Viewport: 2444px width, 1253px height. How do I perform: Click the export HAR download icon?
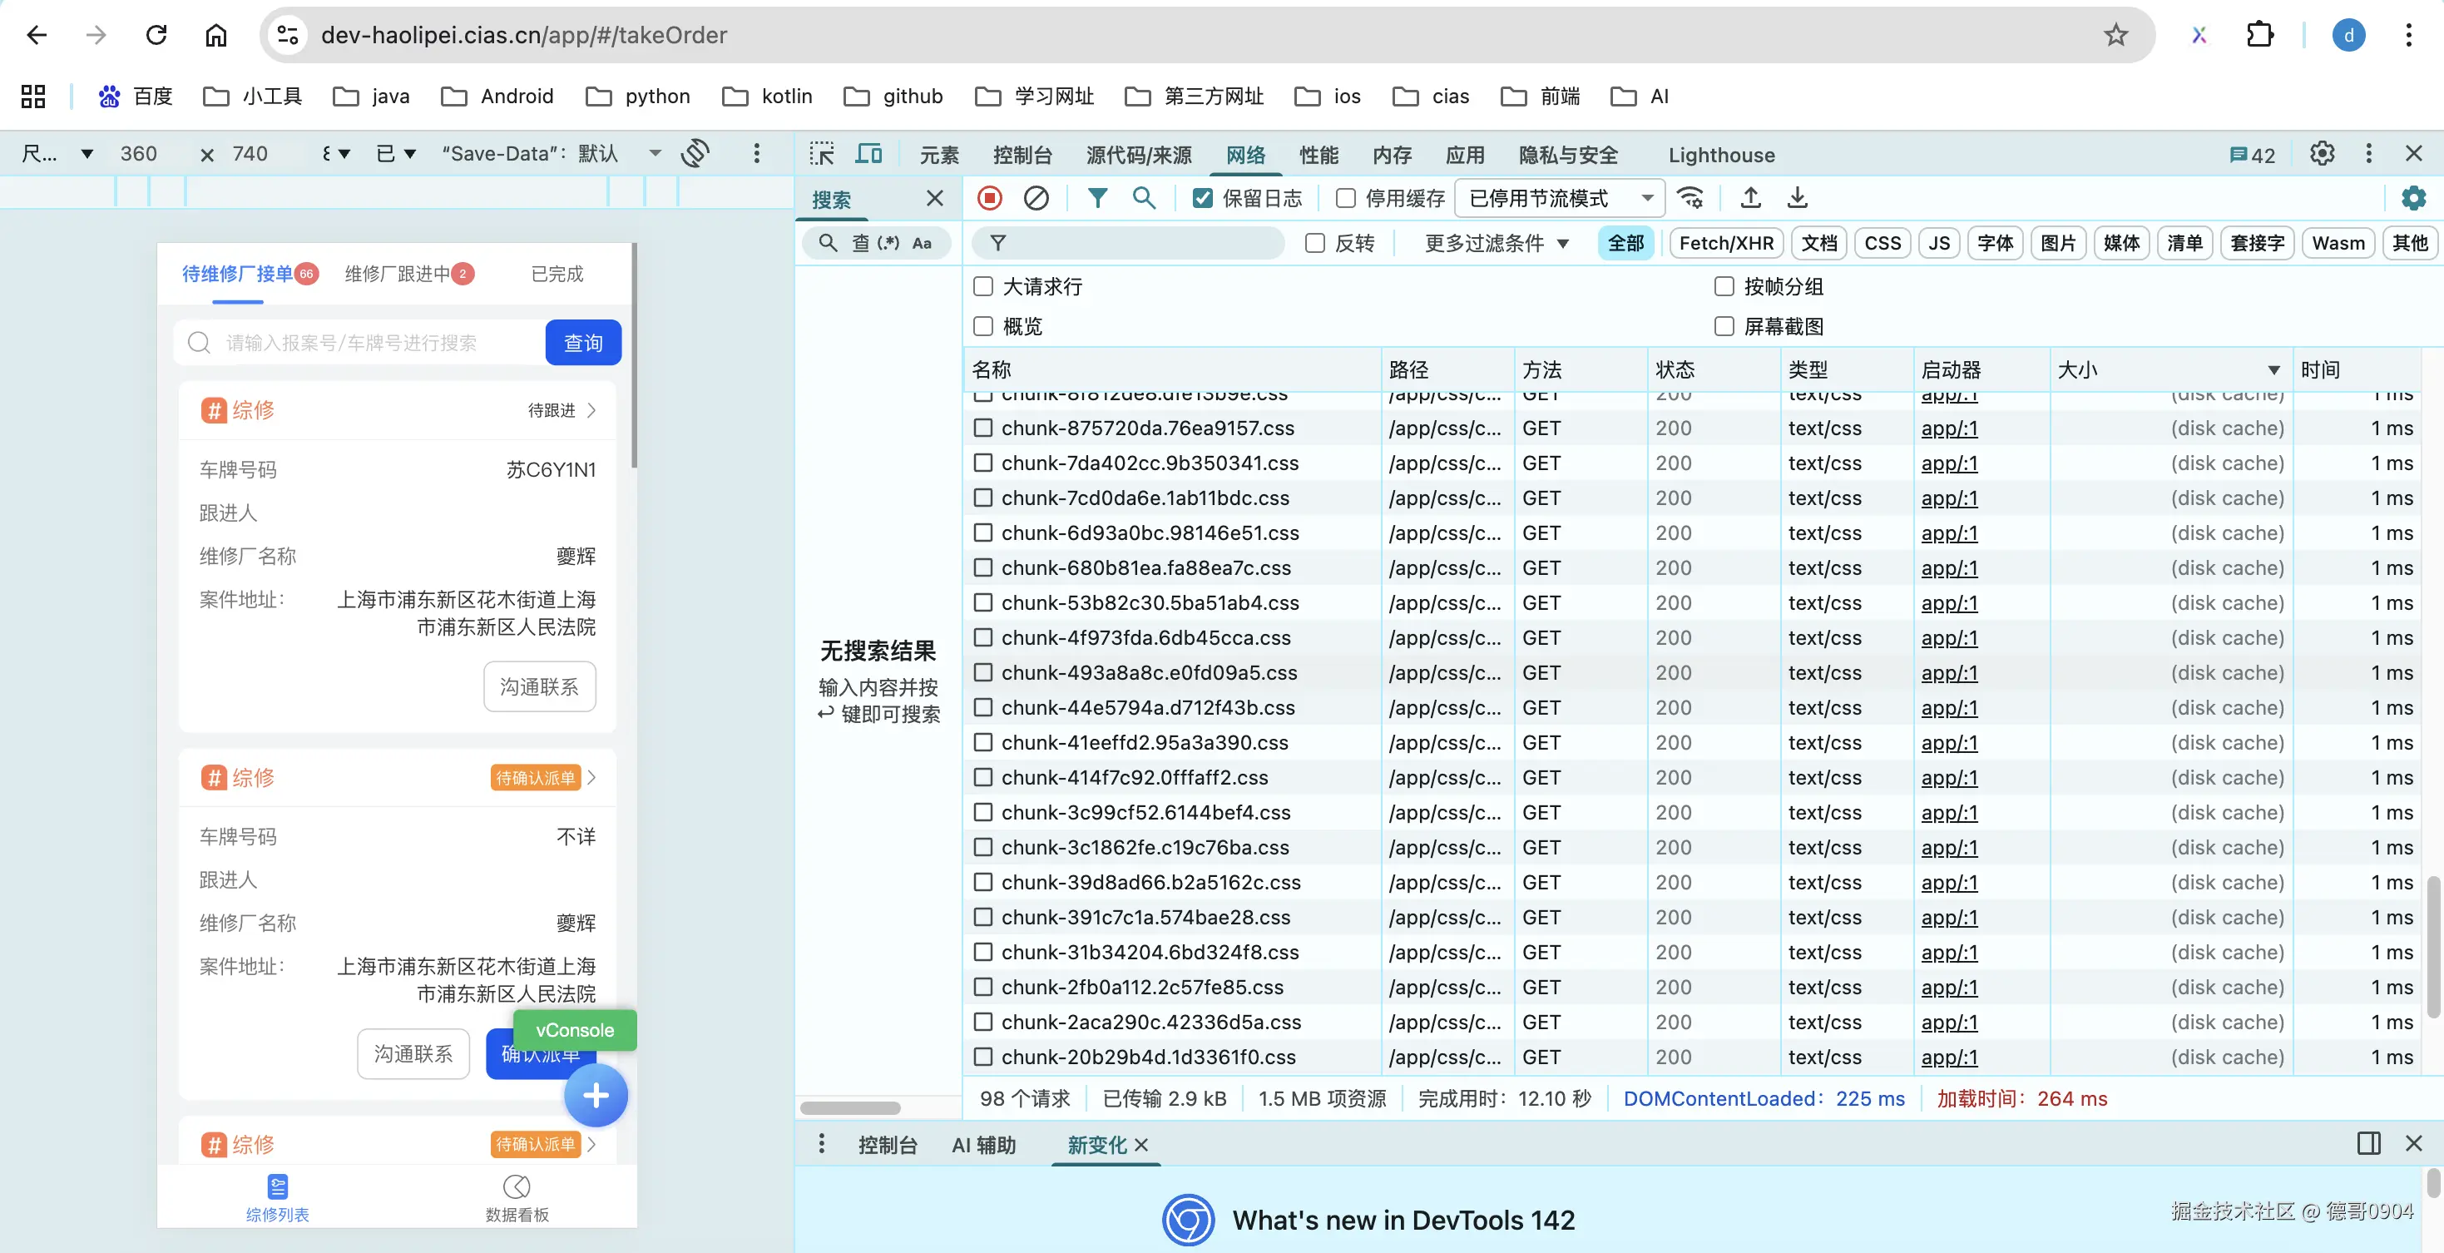pyautogui.click(x=1797, y=197)
